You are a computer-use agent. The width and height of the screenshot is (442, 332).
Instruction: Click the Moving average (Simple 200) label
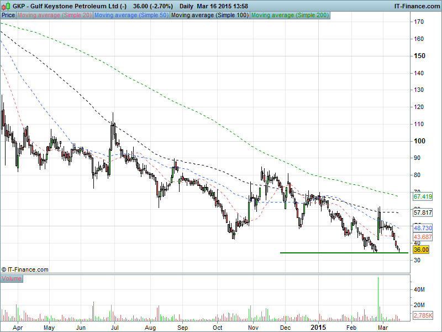point(290,15)
